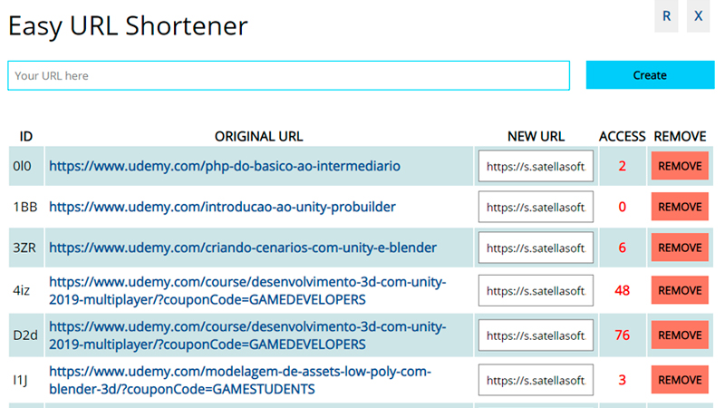
Task: Select the new URL field in row 3ZR
Action: [536, 248]
